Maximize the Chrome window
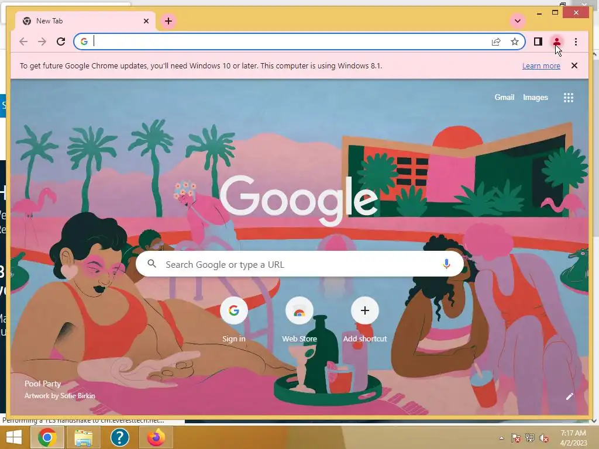Screen dimensions: 599x449 tap(555, 13)
